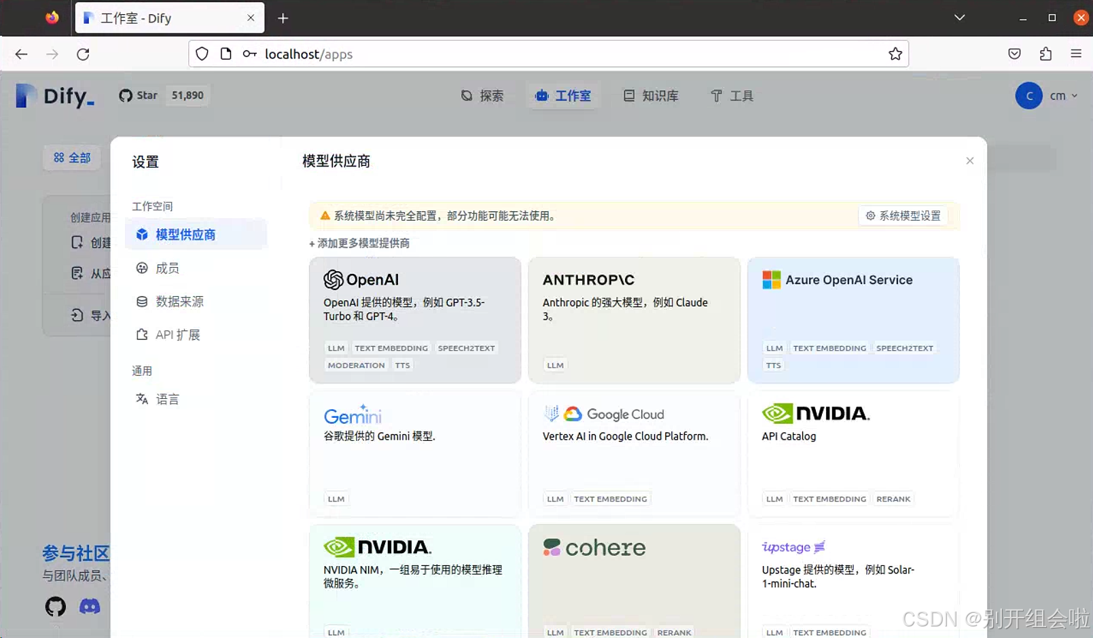The width and height of the screenshot is (1093, 638).
Task: Select the 全部 filter button
Action: 71,158
